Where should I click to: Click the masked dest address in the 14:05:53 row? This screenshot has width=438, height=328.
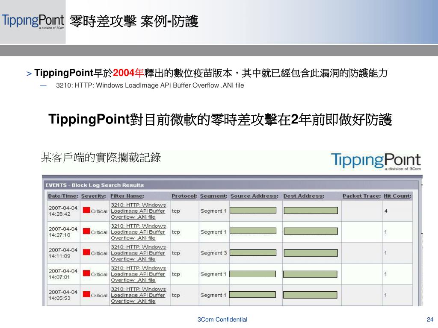tap(310, 295)
